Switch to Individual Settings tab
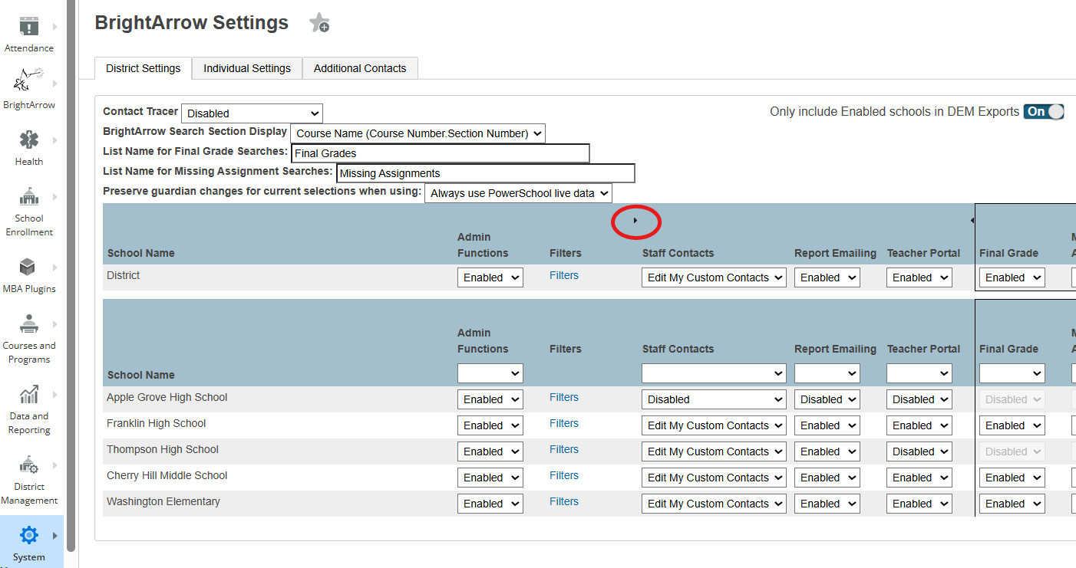 247,68
